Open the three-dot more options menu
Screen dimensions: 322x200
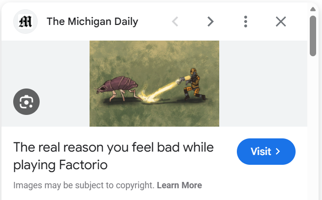click(x=245, y=22)
